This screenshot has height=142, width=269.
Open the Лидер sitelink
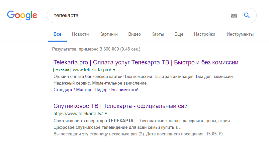(101, 89)
